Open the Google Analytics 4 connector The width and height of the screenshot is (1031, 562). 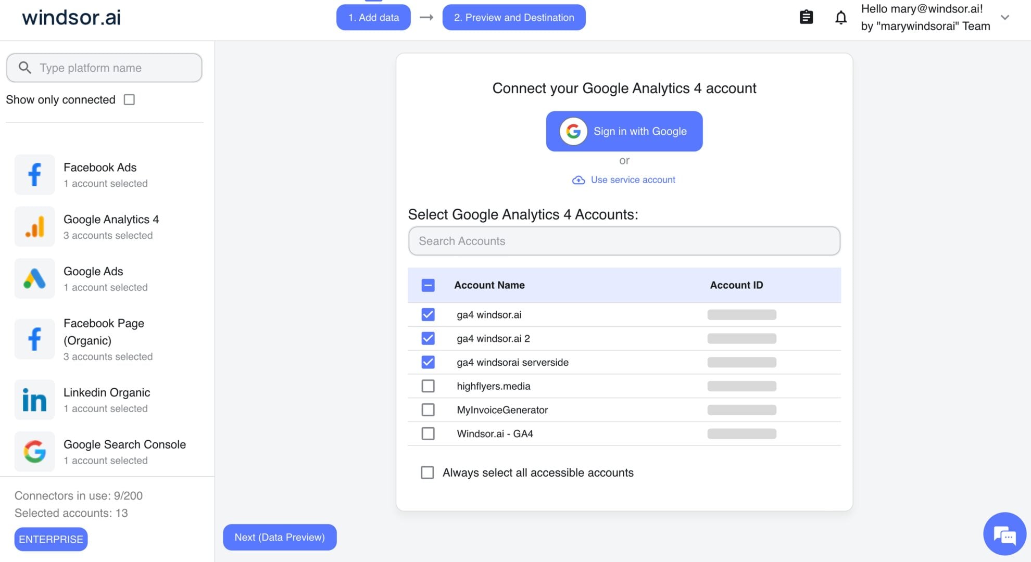(110, 226)
